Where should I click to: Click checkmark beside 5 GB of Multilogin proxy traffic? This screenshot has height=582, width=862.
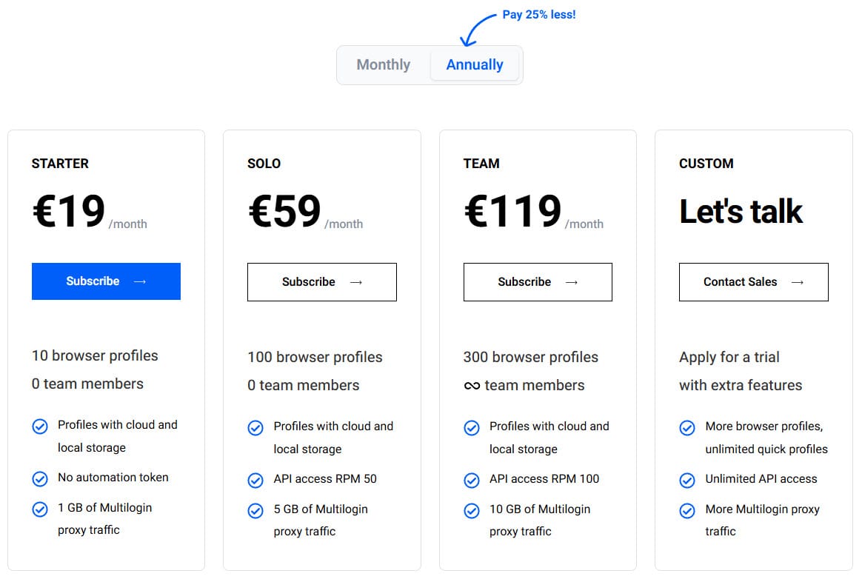tap(255, 511)
